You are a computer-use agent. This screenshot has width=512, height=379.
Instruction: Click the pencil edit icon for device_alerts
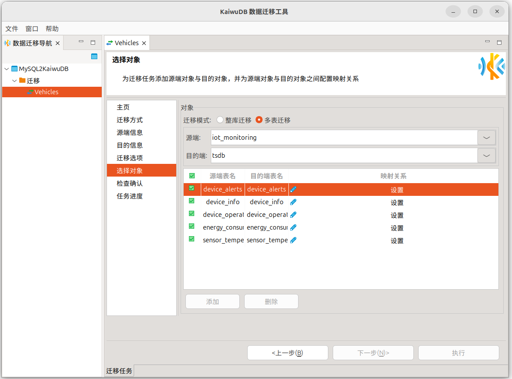pos(293,189)
